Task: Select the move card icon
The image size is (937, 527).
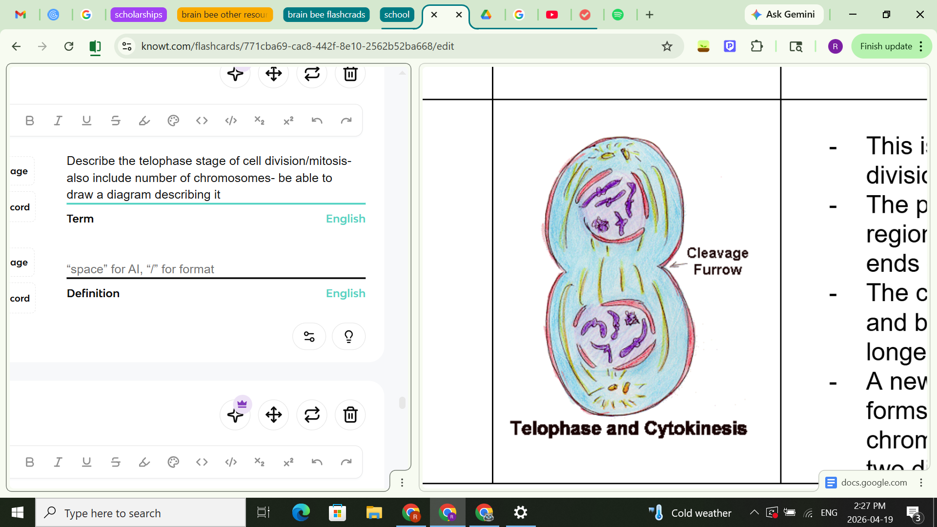Action: [x=273, y=74]
